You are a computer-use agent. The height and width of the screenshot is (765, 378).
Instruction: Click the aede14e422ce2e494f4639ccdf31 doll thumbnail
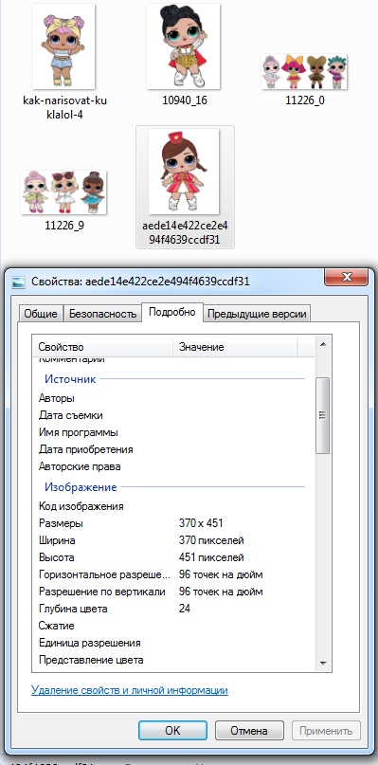(x=184, y=172)
